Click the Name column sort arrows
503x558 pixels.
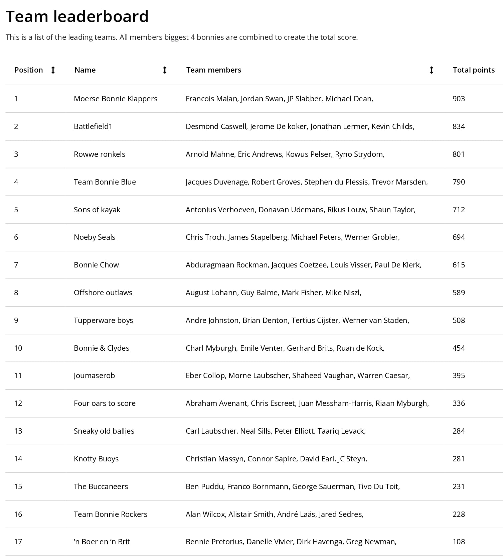click(x=164, y=70)
